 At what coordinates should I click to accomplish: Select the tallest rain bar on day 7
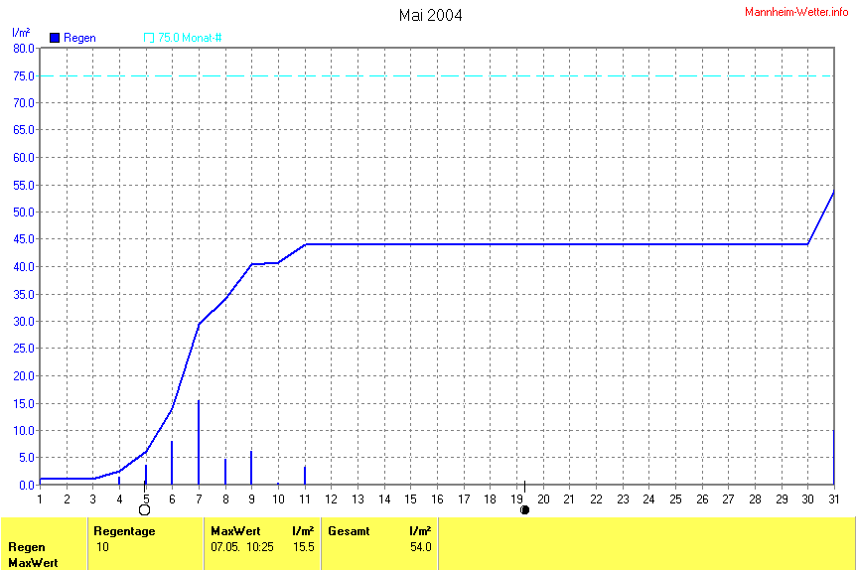coord(199,442)
